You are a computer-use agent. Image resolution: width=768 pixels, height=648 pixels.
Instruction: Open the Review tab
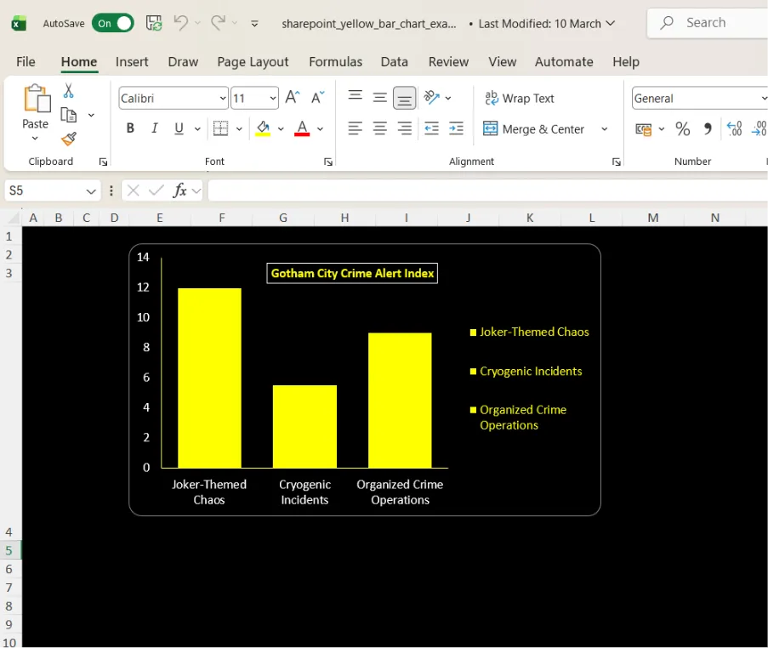tap(448, 62)
